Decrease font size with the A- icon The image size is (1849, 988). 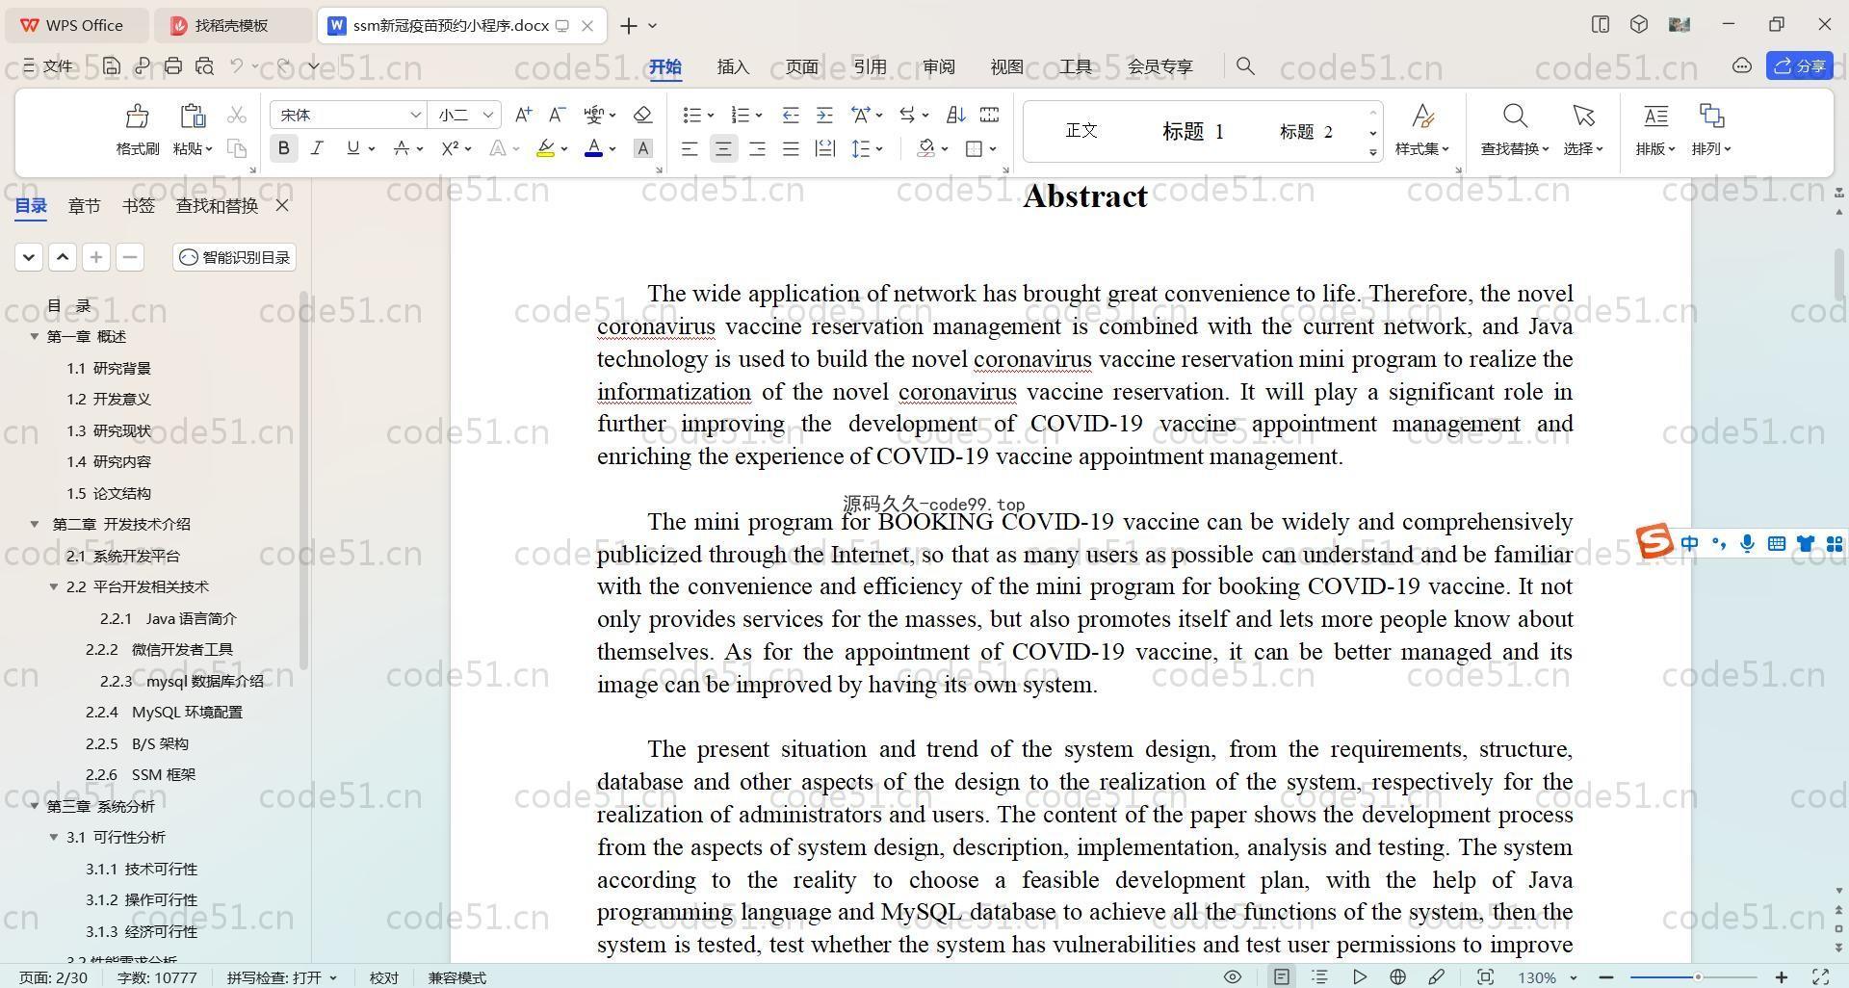[x=557, y=115]
